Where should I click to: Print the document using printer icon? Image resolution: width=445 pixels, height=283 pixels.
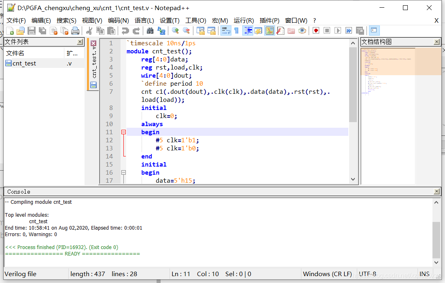75,31
